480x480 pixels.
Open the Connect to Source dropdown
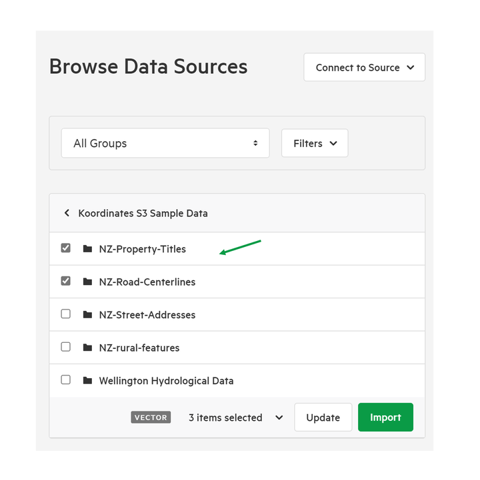click(365, 67)
